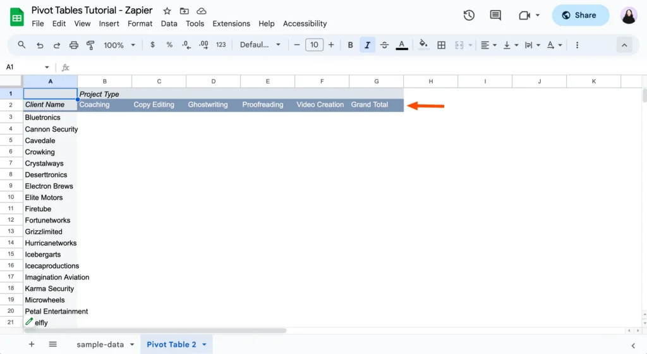Click the horizontal scrollbar
The height and width of the screenshot is (354, 647).
click(x=155, y=331)
